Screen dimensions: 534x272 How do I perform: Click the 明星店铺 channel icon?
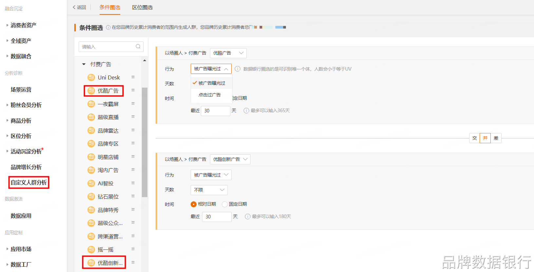(x=91, y=157)
